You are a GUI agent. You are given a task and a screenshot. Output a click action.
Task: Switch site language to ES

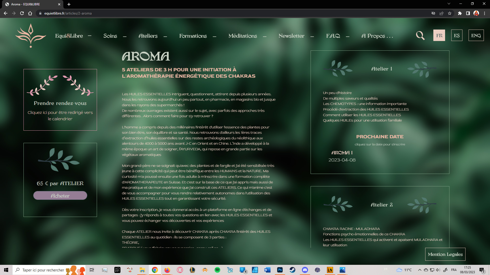click(457, 36)
